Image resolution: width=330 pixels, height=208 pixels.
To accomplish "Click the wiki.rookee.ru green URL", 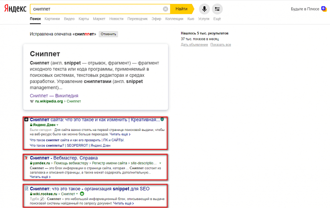I will coord(45,194).
